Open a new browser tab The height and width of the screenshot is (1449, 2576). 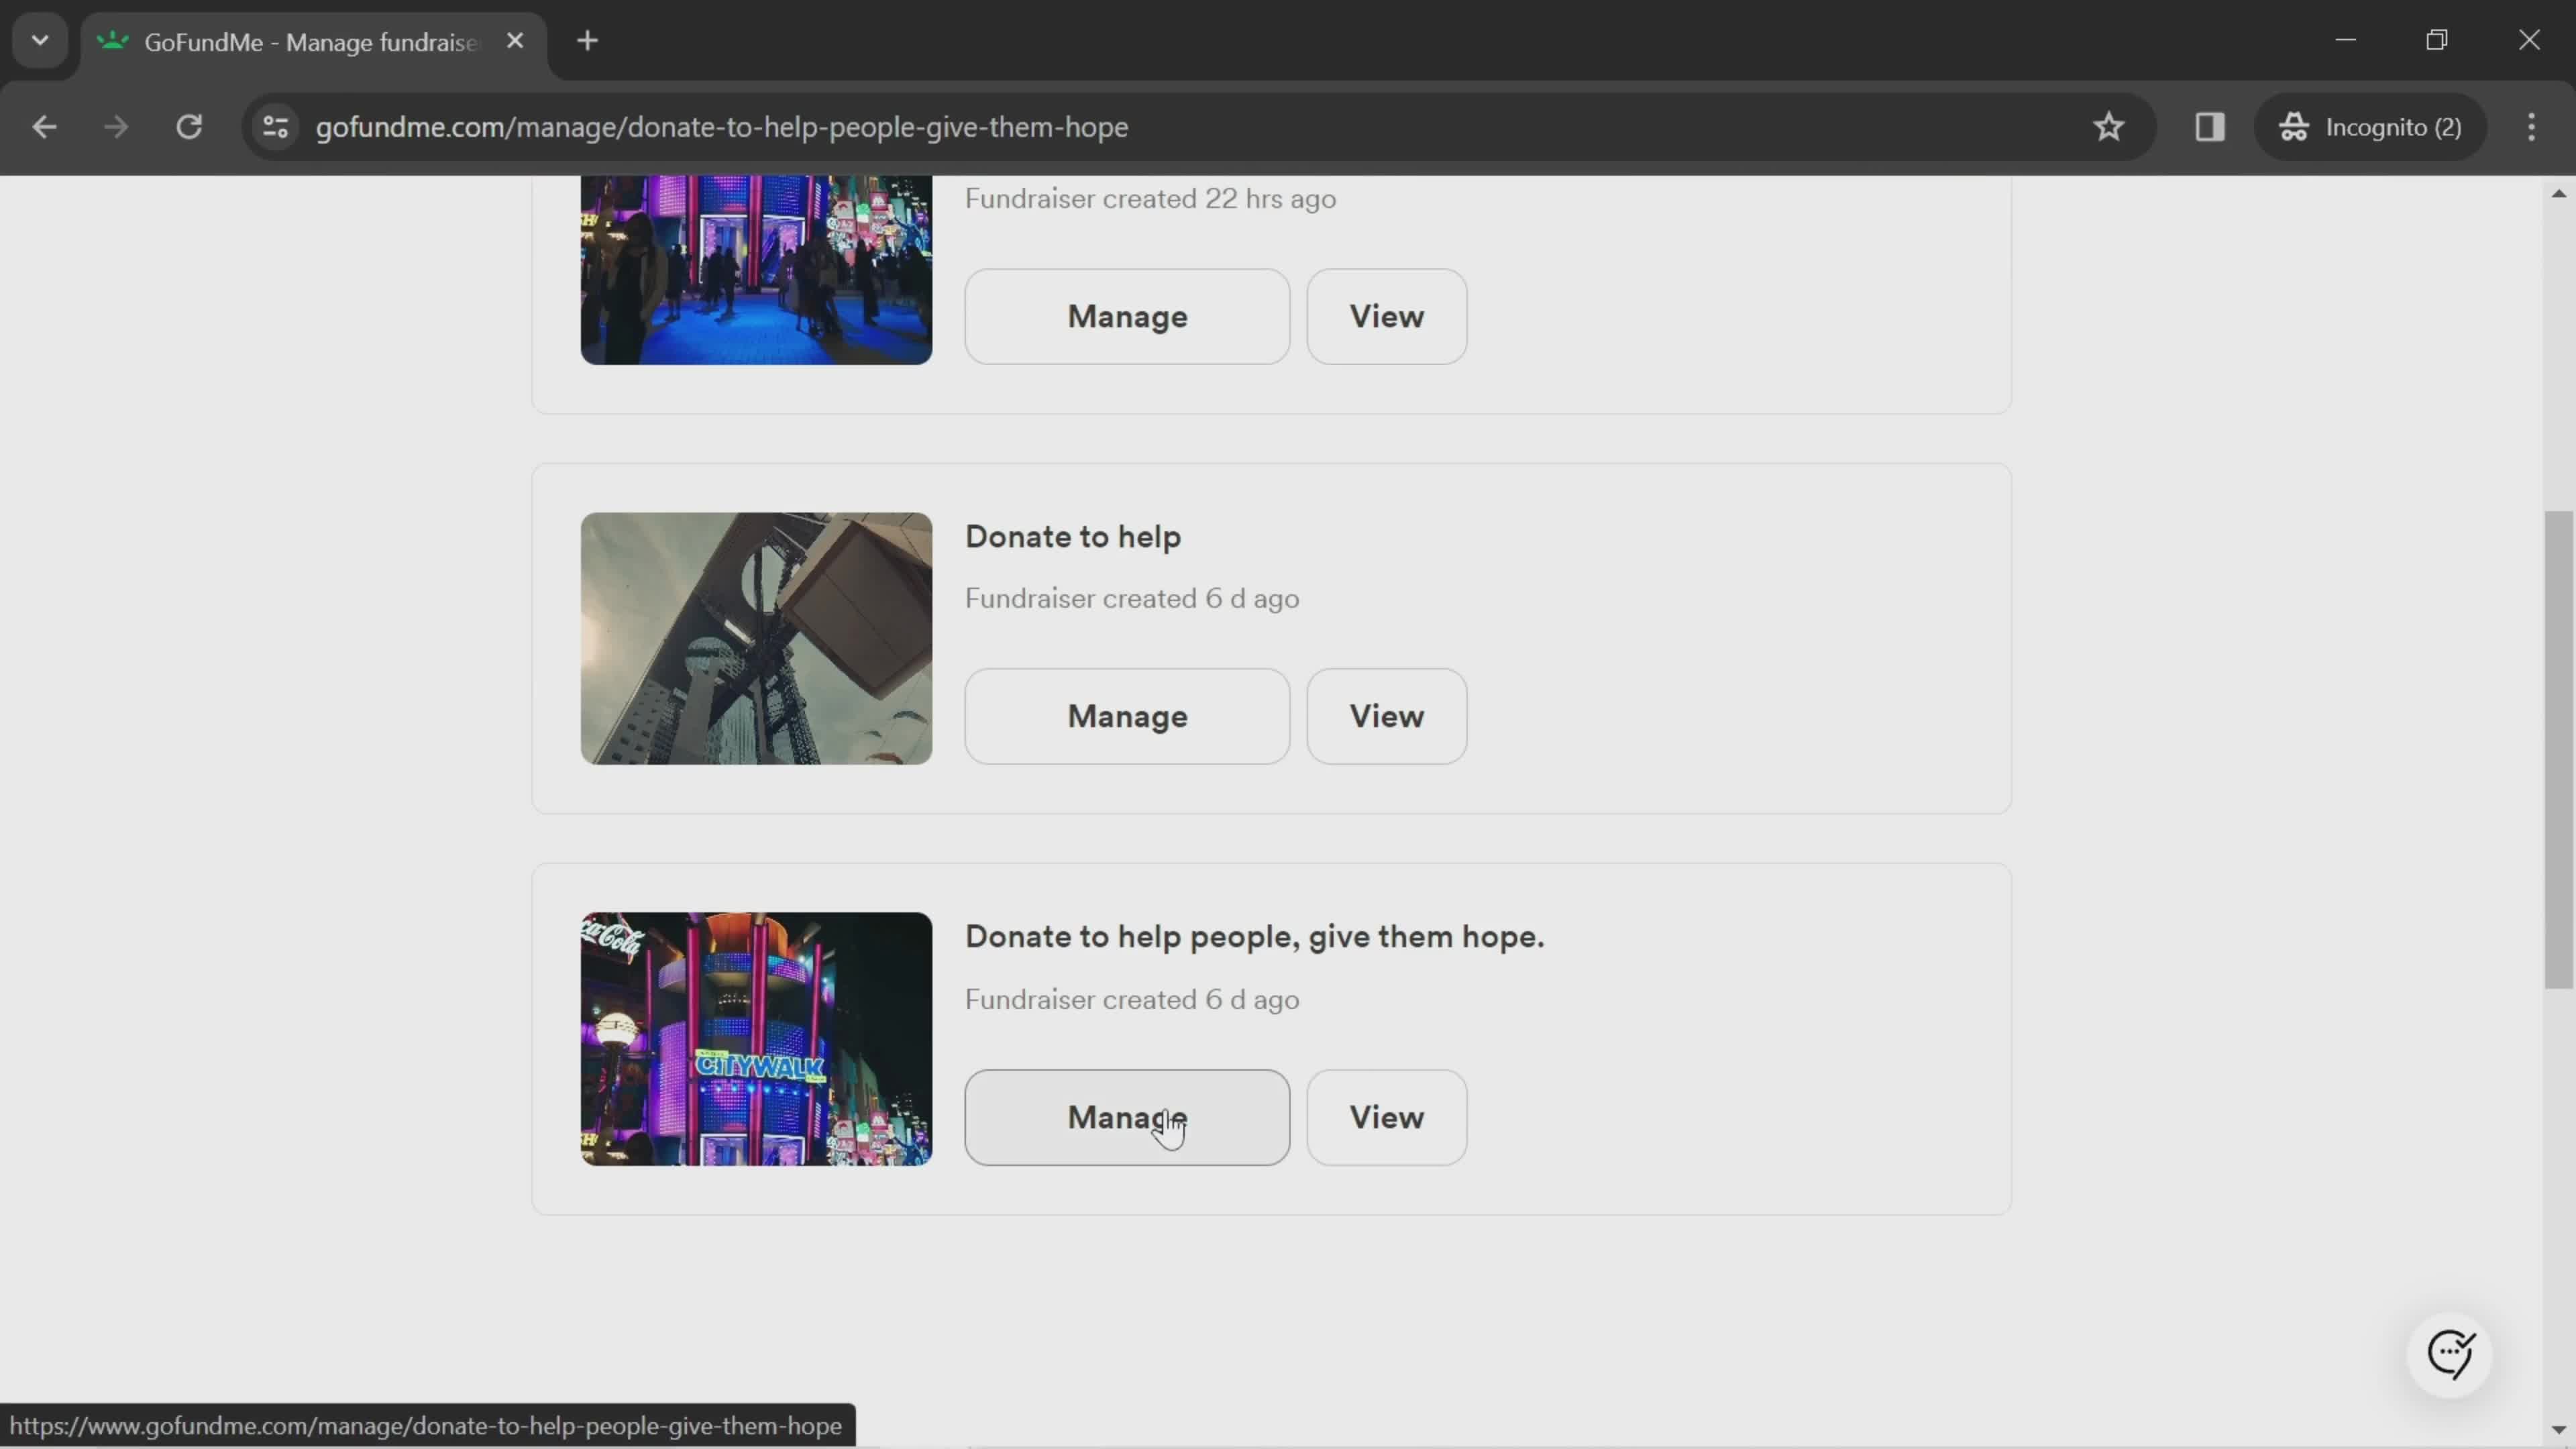click(588, 41)
